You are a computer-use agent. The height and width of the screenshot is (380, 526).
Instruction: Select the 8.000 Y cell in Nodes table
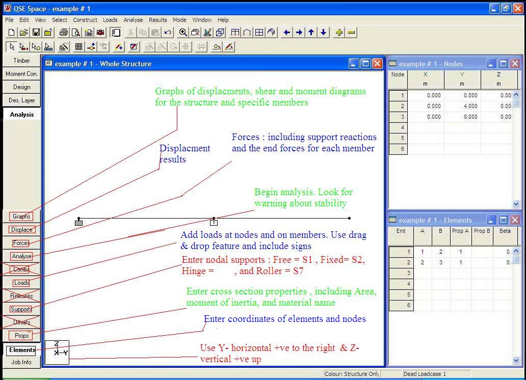[x=462, y=117]
